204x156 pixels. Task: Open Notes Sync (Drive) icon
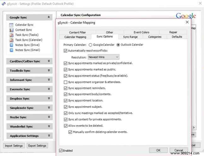coord(11,45)
